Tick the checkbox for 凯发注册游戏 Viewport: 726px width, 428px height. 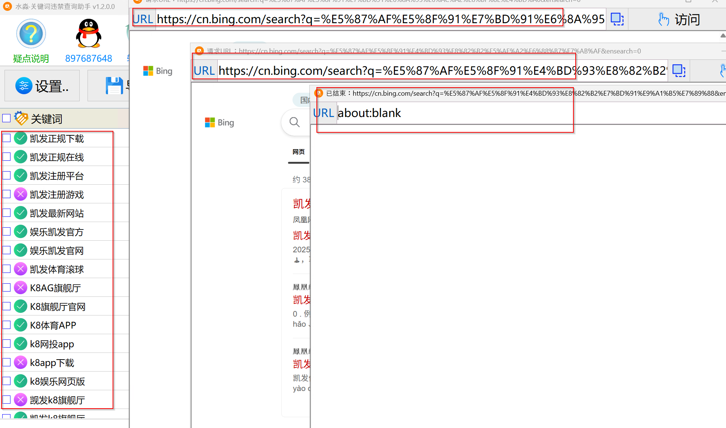pos(6,194)
